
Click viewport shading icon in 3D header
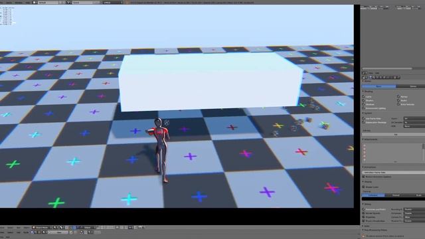(56, 228)
